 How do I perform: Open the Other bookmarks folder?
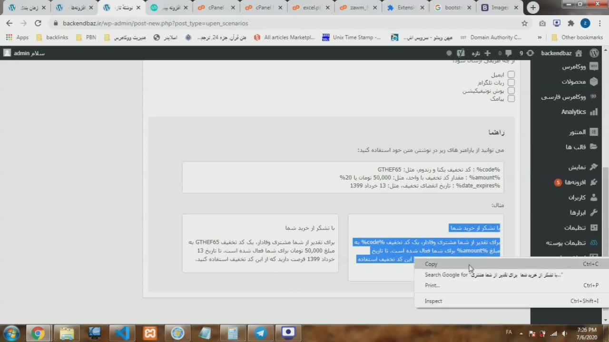(x=577, y=38)
